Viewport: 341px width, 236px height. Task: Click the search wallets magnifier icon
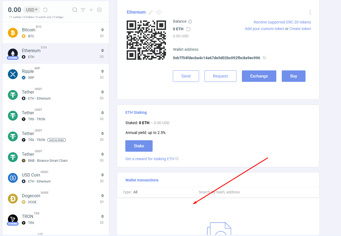(x=75, y=10)
